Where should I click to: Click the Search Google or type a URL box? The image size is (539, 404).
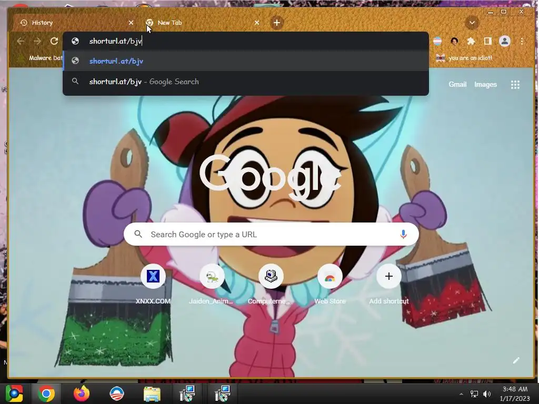(271, 234)
